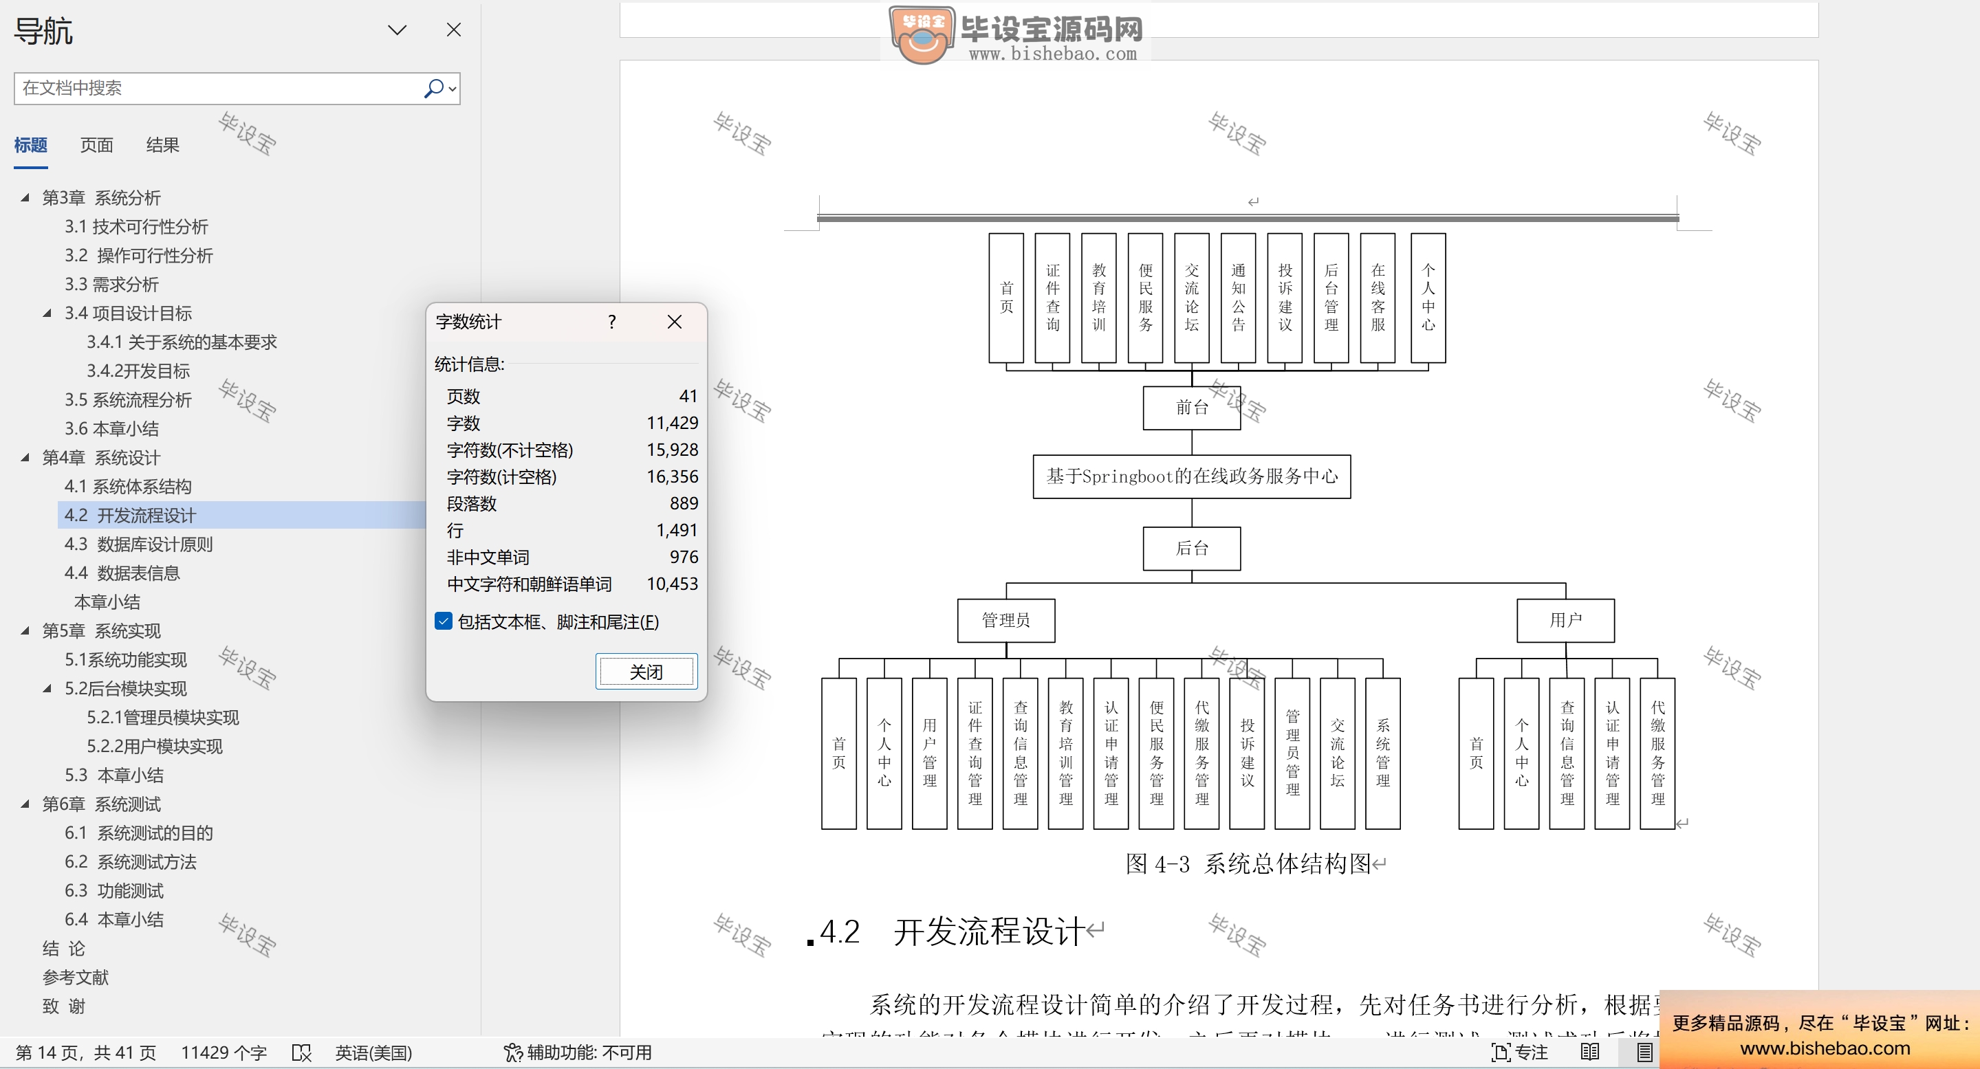Screen dimensions: 1980x1069
Task: Open the search options dropdown arrow
Action: tap(453, 89)
